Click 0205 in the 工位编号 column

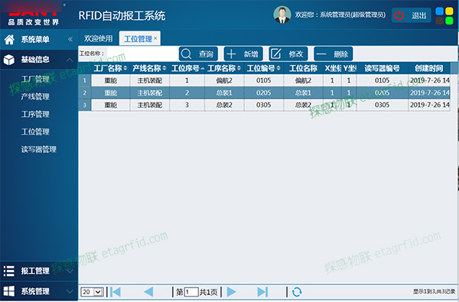click(x=263, y=93)
